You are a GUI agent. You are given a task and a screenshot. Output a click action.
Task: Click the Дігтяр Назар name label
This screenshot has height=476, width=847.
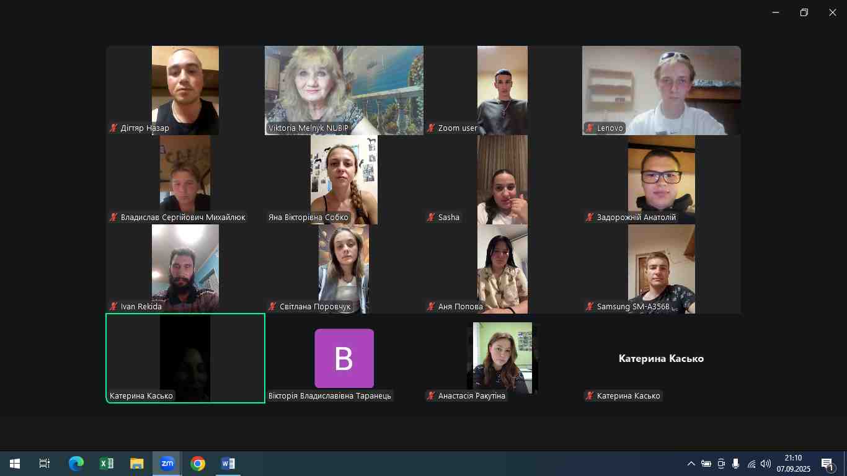145,128
